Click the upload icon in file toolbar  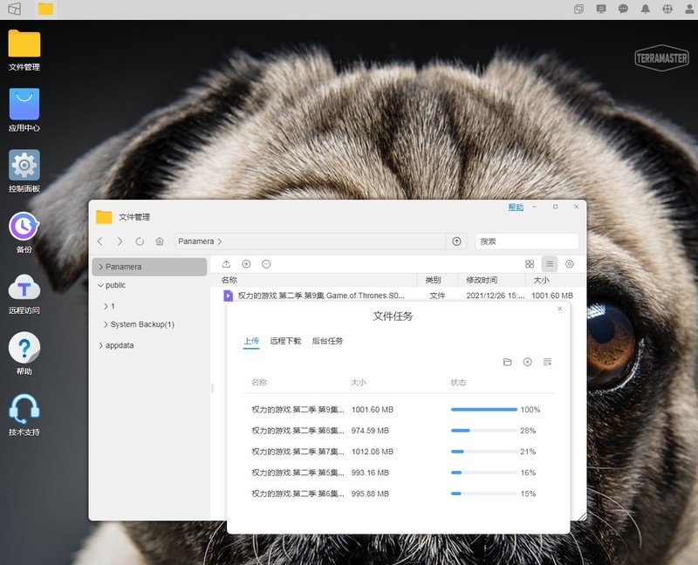point(226,263)
